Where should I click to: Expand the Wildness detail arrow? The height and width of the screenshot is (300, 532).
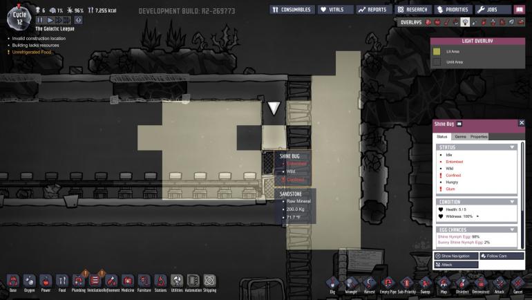(x=477, y=216)
